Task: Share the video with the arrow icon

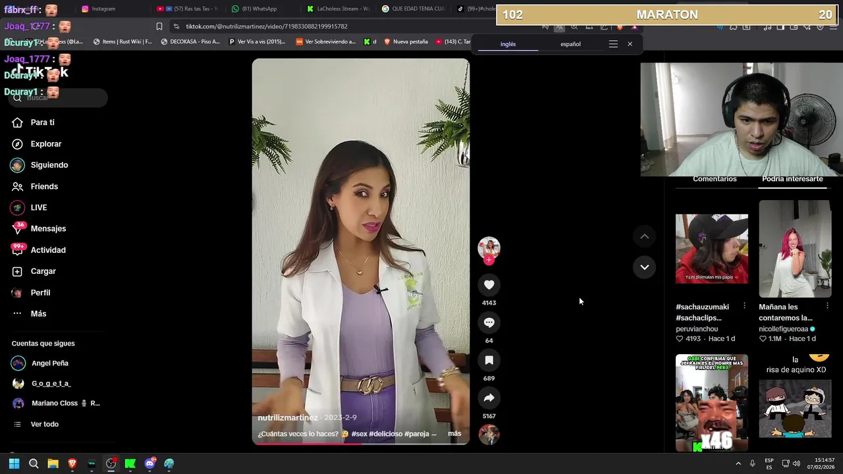Action: [x=489, y=398]
